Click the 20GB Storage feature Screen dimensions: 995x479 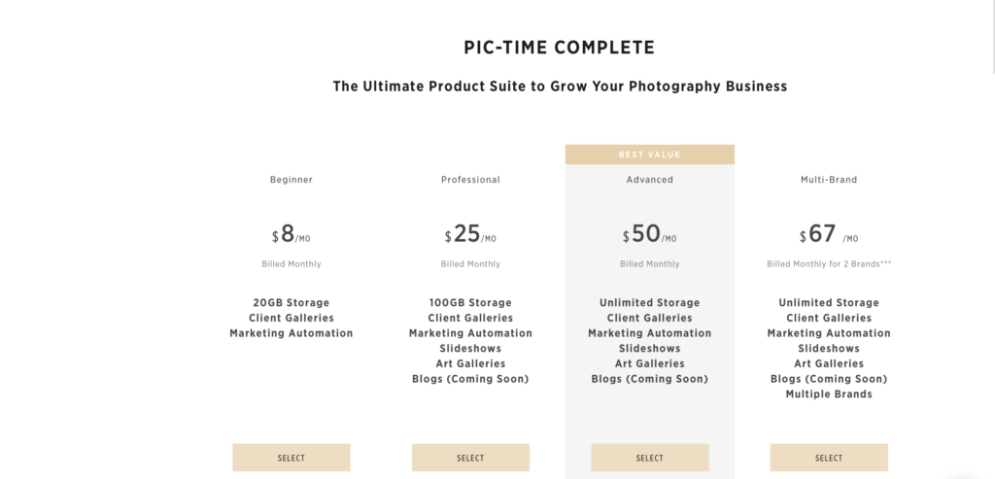[292, 302]
